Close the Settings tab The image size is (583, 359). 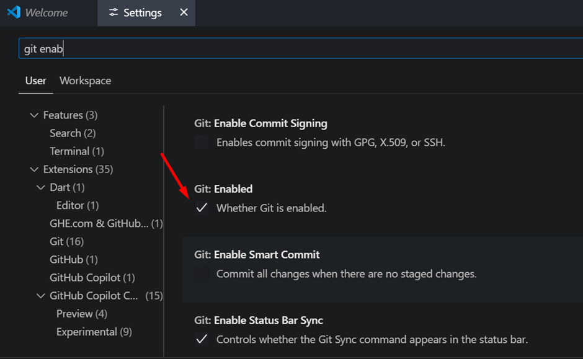pos(184,12)
